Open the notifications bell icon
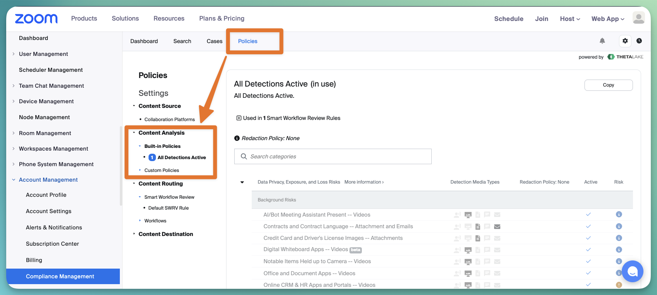 pos(602,41)
